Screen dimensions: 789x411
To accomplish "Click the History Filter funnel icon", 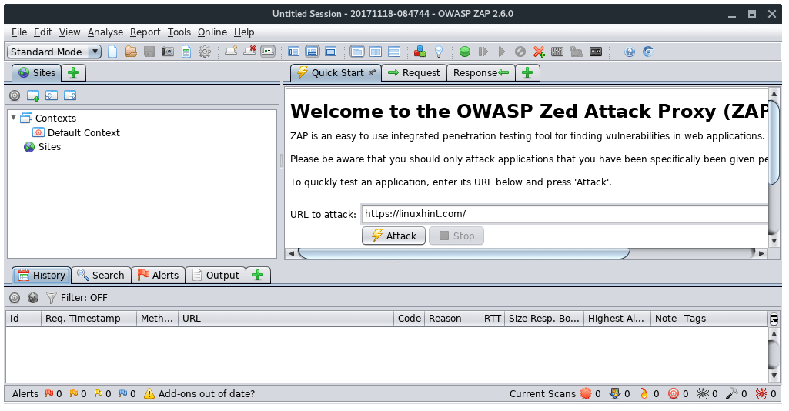I will (52, 298).
